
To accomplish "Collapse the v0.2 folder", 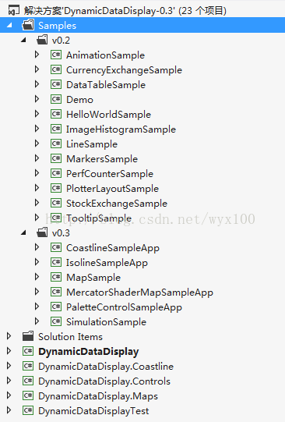I will (x=23, y=40).
